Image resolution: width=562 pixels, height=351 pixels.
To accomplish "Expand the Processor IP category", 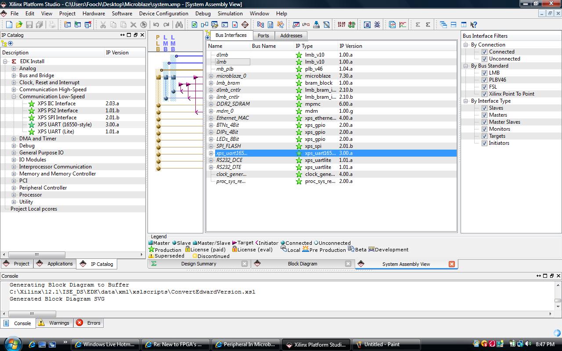I will 14,195.
